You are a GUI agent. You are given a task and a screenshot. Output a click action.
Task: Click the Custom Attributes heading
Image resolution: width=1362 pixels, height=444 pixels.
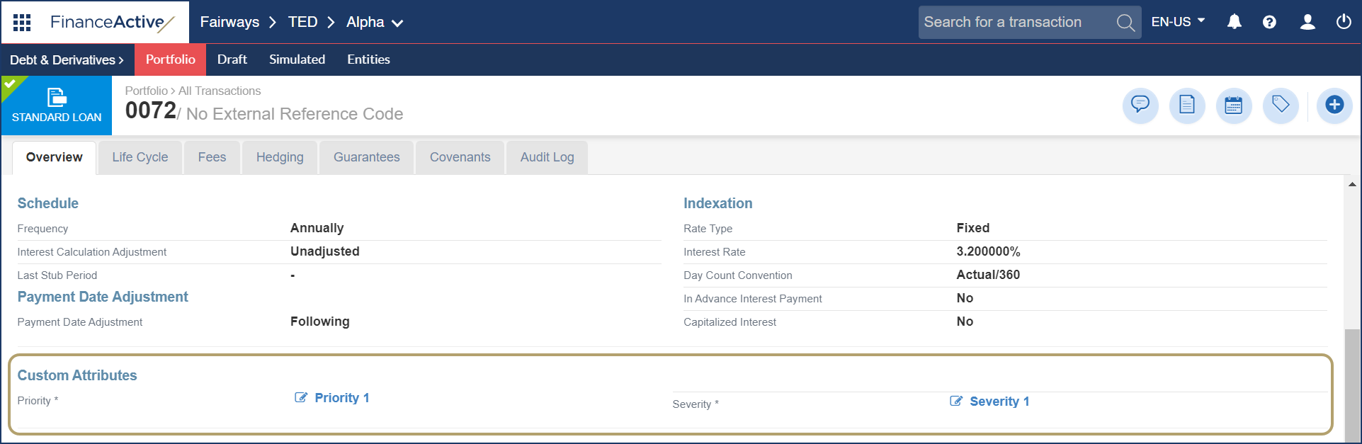pyautogui.click(x=77, y=375)
